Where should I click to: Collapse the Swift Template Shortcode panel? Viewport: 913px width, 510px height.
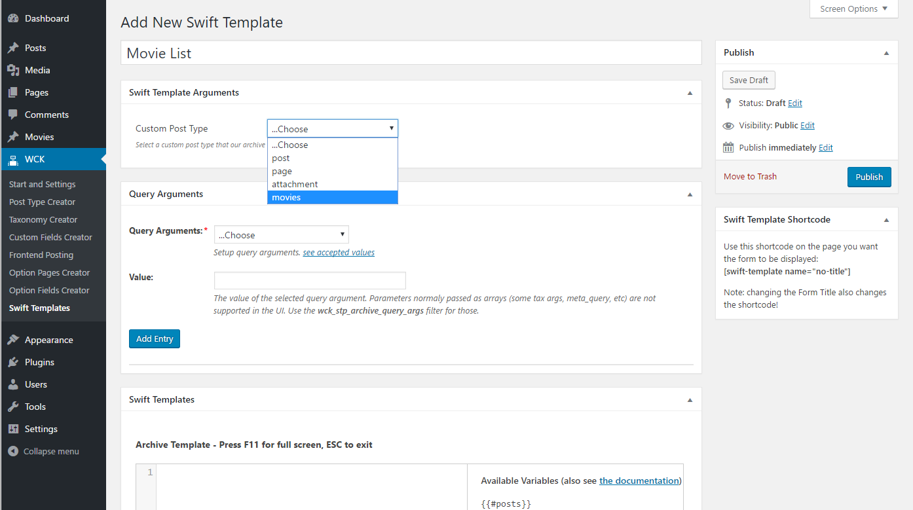(x=886, y=220)
